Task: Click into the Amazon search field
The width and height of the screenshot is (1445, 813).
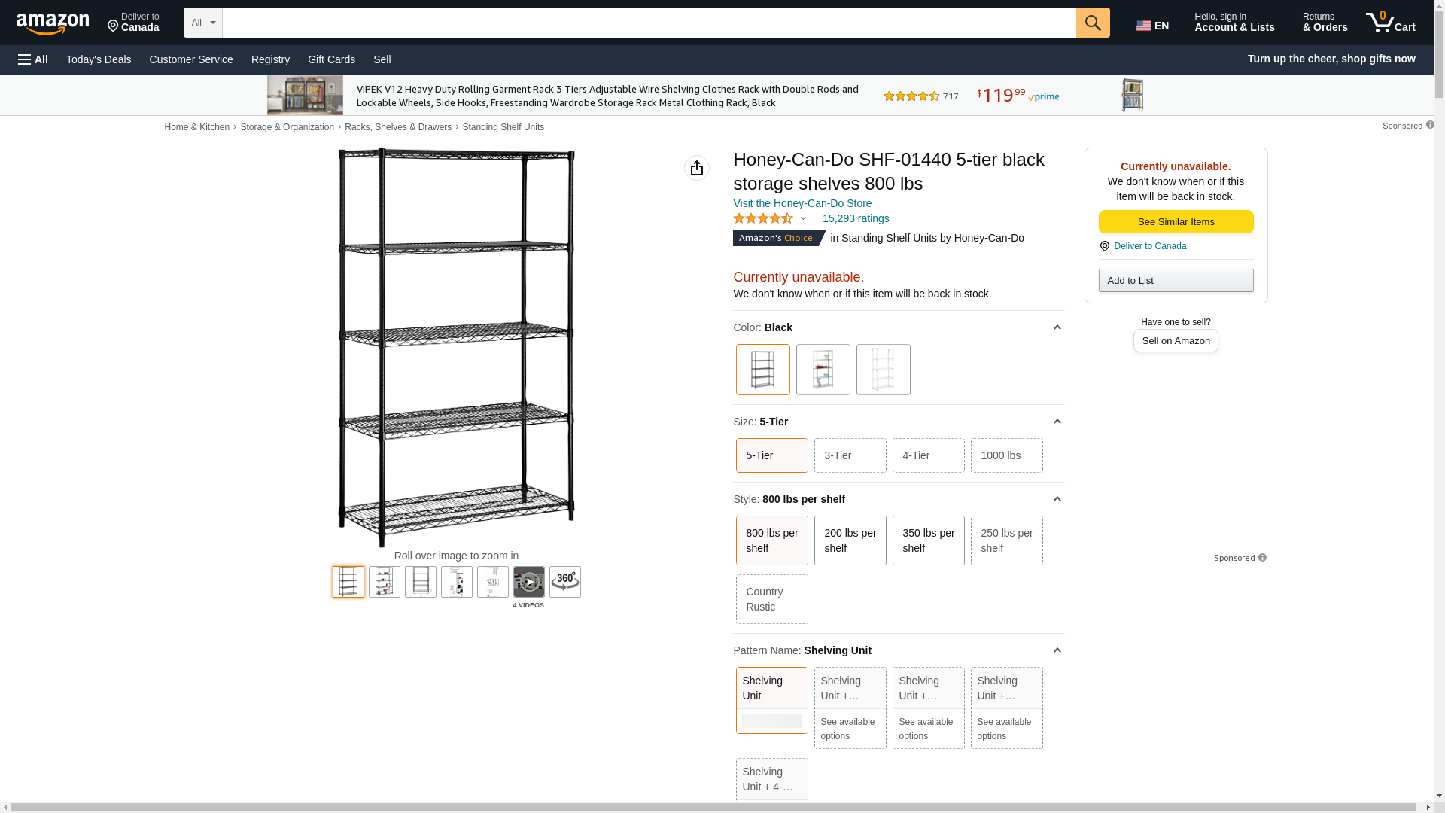Action: tap(649, 23)
